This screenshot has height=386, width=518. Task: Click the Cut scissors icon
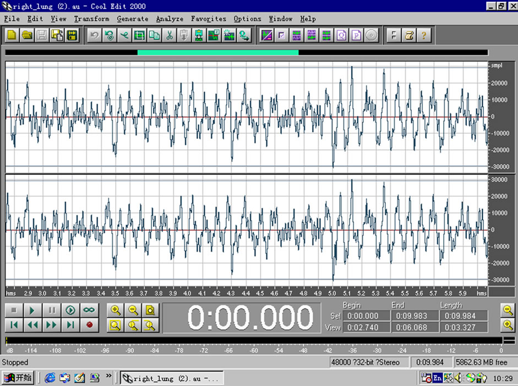(x=169, y=35)
